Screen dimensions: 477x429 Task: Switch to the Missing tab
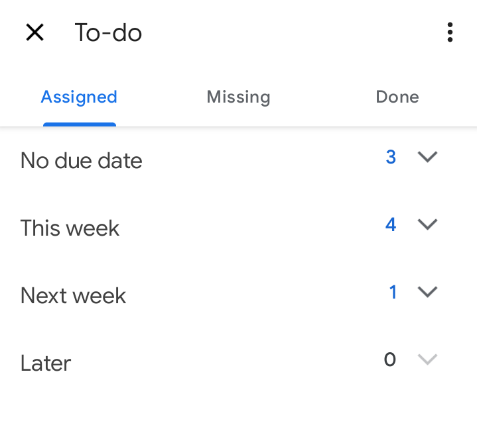tap(238, 97)
